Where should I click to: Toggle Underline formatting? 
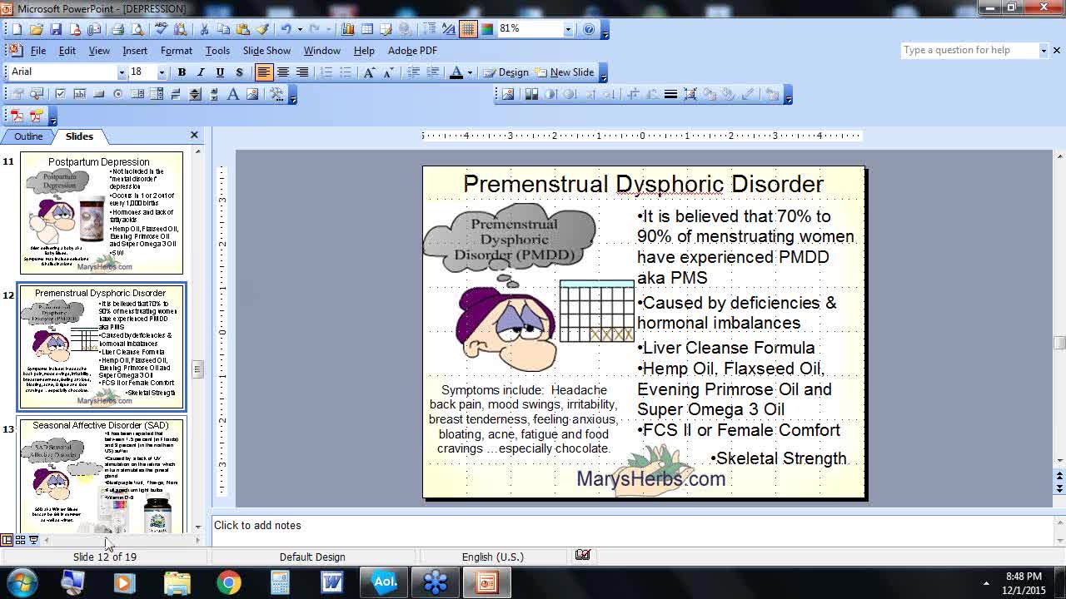pyautogui.click(x=220, y=72)
